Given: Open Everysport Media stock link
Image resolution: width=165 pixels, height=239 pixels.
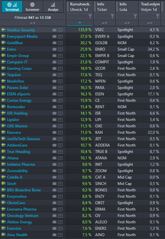Looking at the screenshot, I should click(22, 36).
